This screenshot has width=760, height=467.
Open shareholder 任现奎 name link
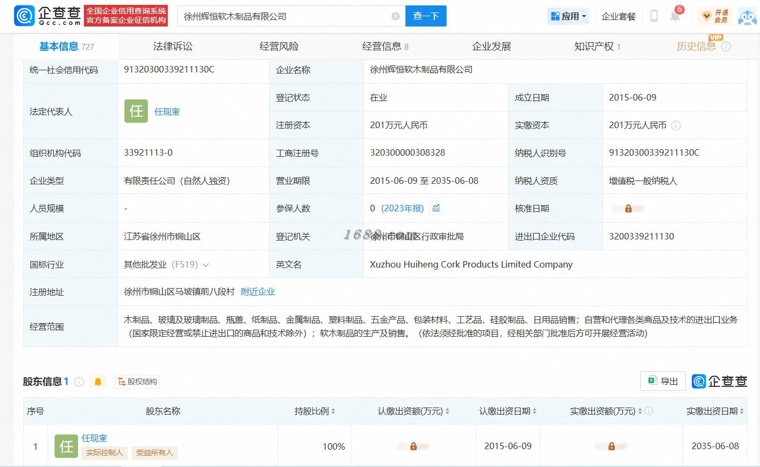[94, 438]
